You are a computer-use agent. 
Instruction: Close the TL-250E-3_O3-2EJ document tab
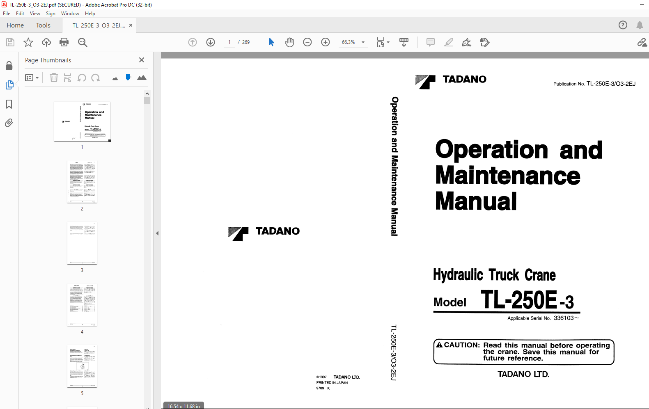click(x=131, y=25)
